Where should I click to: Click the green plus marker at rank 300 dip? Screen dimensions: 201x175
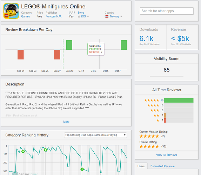[82, 169]
